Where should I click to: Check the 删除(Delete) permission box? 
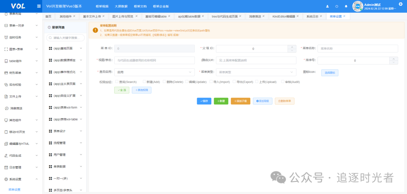point(164,82)
